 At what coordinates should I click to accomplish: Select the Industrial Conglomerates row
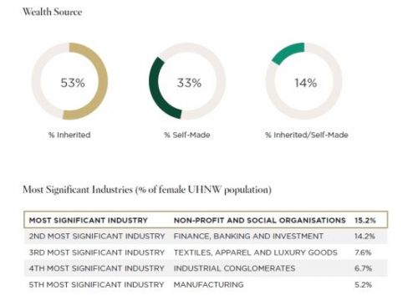(x=206, y=268)
